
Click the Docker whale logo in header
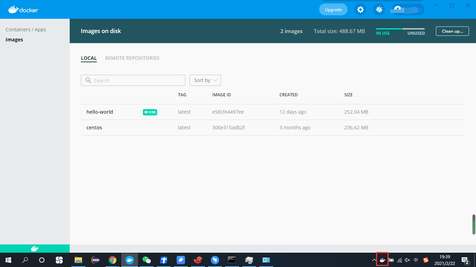click(23, 9)
